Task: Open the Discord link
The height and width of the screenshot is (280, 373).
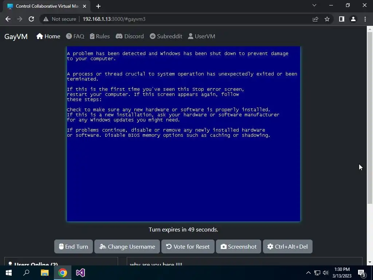Action: pos(130,36)
